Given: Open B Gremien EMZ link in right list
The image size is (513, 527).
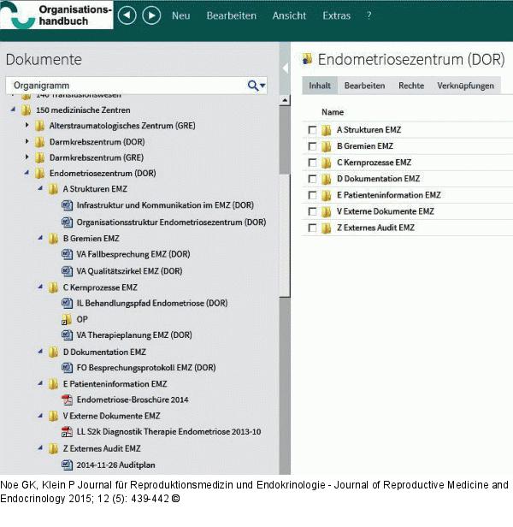Looking at the screenshot, I should pyautogui.click(x=365, y=146).
